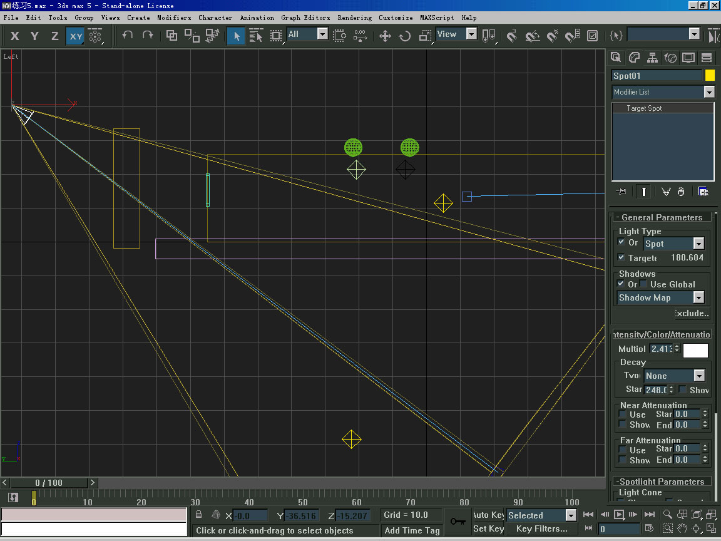The width and height of the screenshot is (721, 541).
Task: Open Key Filters dialog
Action: tap(541, 528)
